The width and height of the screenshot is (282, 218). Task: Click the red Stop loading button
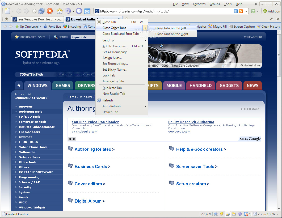click(50, 11)
